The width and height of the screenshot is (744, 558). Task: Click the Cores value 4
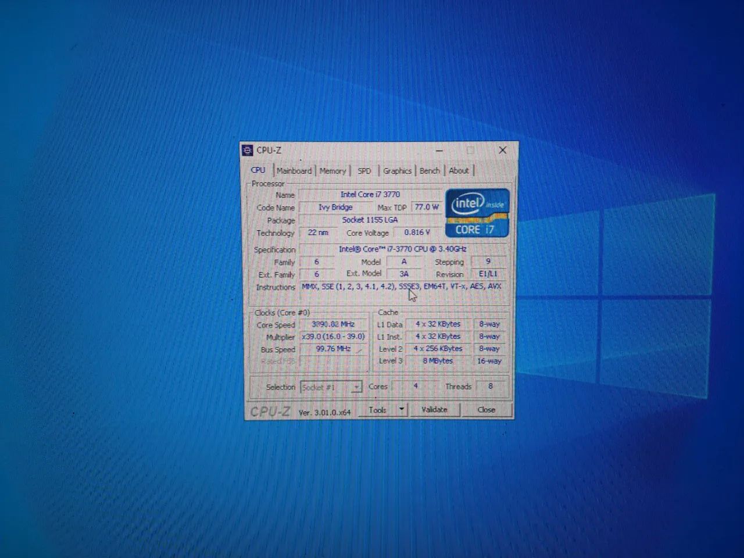pyautogui.click(x=415, y=386)
